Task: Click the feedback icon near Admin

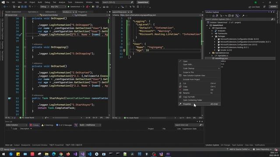Action: coord(264,7)
